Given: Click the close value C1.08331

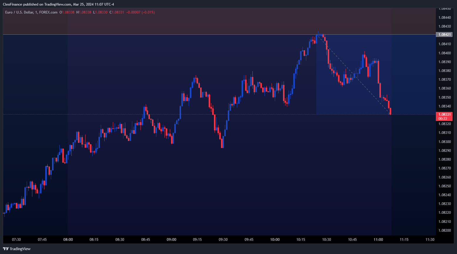Looking at the screenshot, I should click(117, 12).
